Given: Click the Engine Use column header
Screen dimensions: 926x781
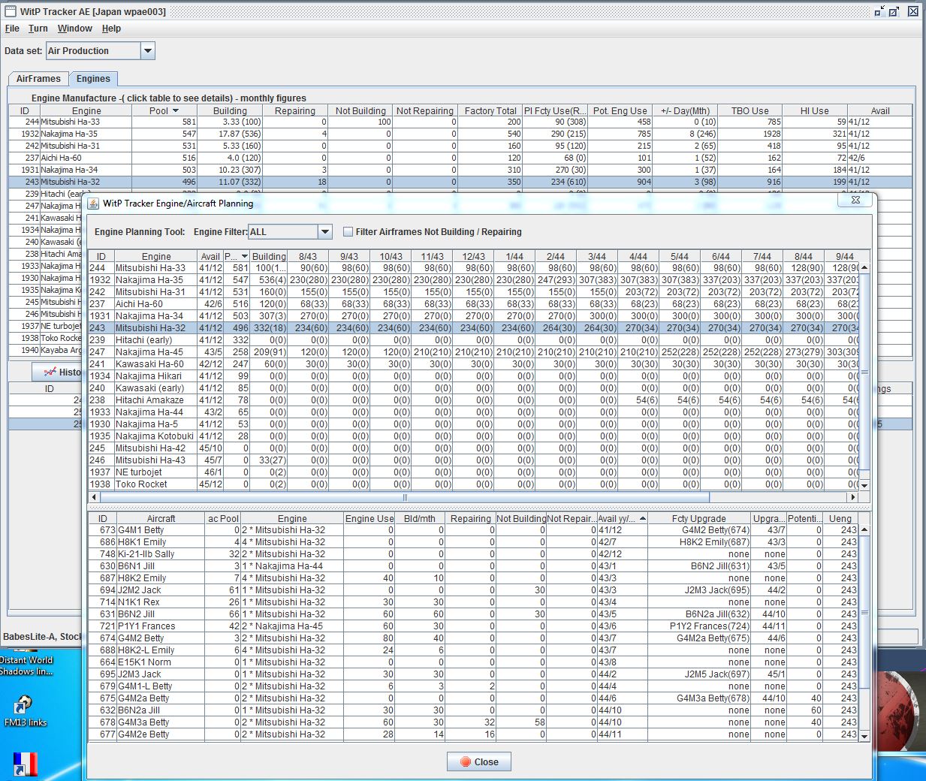Looking at the screenshot, I should click(x=369, y=519).
